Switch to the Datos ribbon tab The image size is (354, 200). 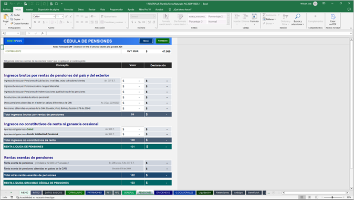pos(80,9)
